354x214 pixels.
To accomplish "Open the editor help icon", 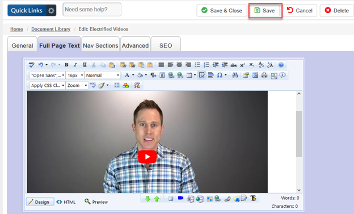I will pos(281,65).
